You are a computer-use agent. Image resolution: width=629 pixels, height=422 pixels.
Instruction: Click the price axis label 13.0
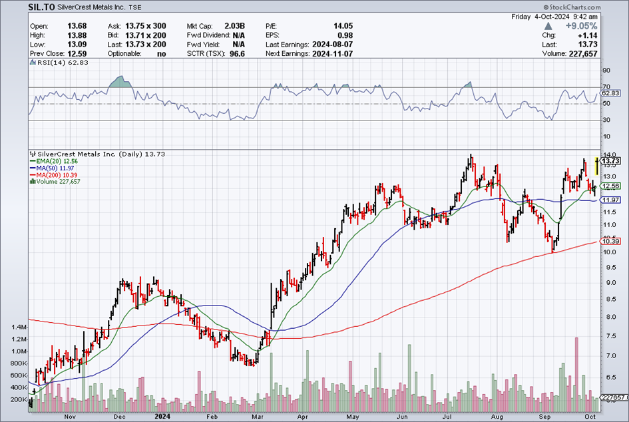pyautogui.click(x=609, y=176)
